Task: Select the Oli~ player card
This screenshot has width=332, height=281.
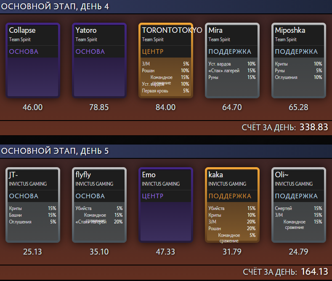Action: 299,205
